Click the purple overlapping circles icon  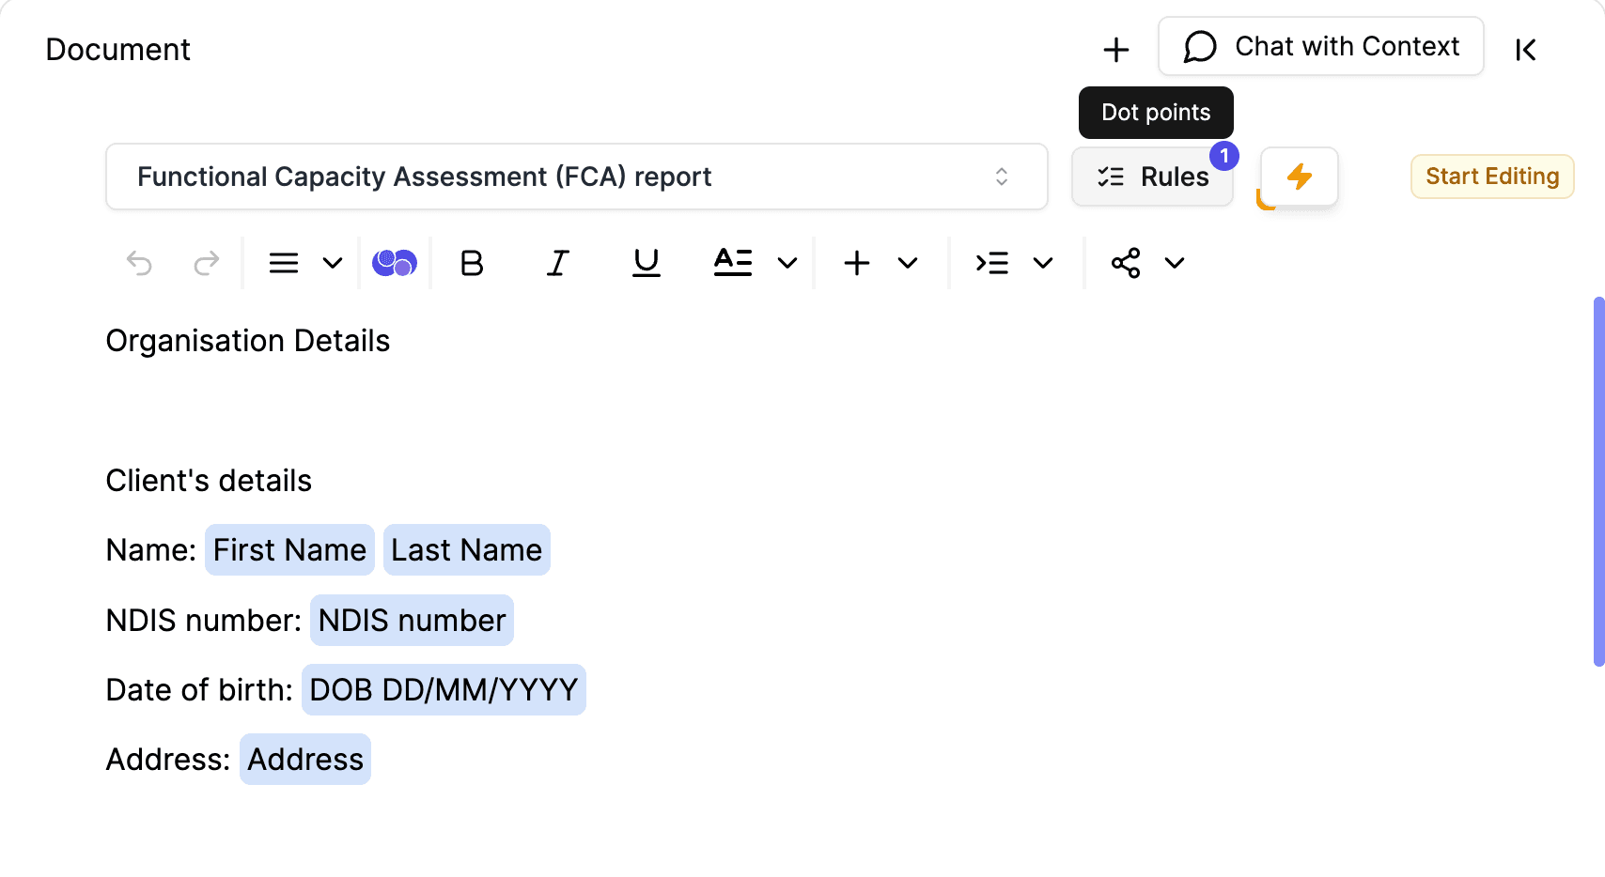click(394, 263)
